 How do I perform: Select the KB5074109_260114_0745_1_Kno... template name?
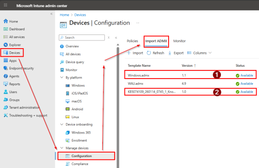(152, 92)
